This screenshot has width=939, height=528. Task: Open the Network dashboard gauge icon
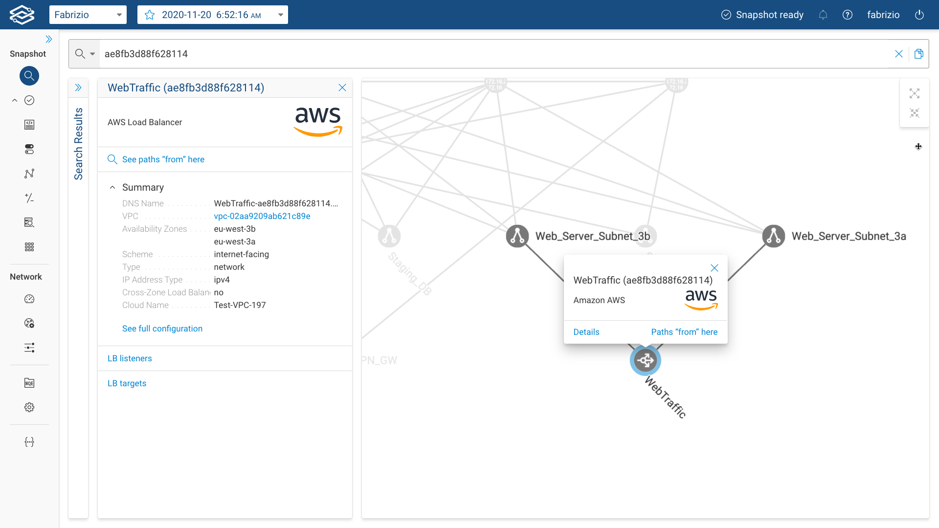[x=29, y=299]
